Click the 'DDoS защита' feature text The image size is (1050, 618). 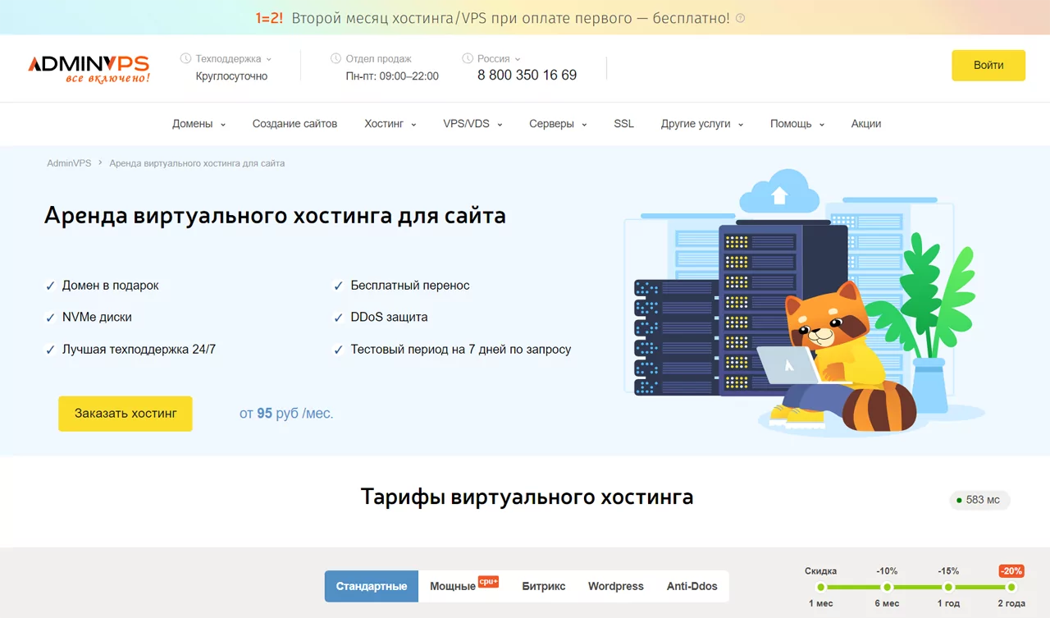(x=389, y=317)
